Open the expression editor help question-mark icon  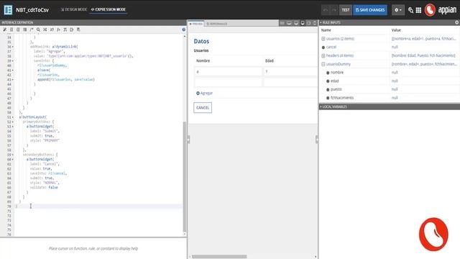click(x=184, y=29)
